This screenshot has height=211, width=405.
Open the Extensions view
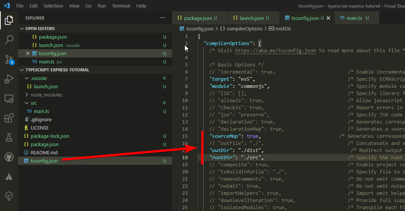click(9, 118)
